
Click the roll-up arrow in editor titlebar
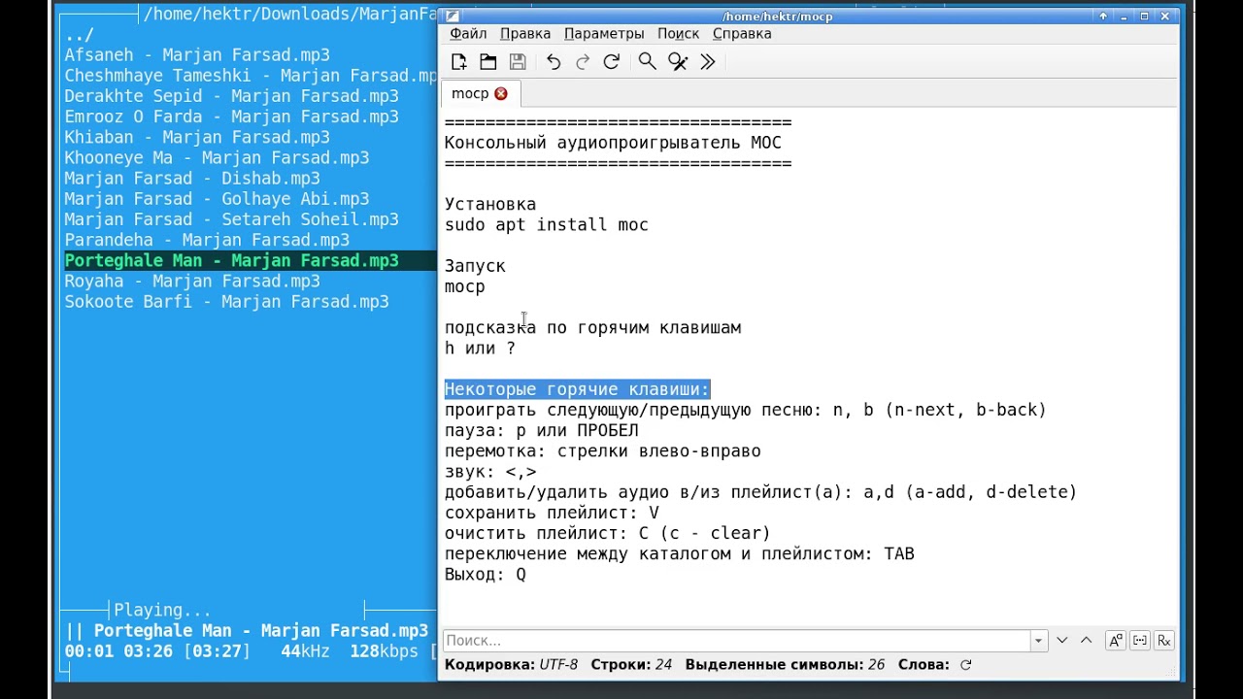[1103, 17]
